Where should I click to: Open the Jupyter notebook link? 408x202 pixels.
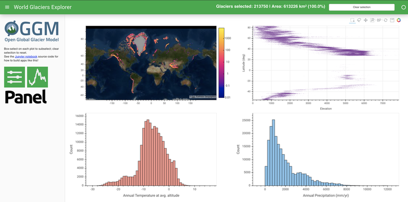pos(26,57)
